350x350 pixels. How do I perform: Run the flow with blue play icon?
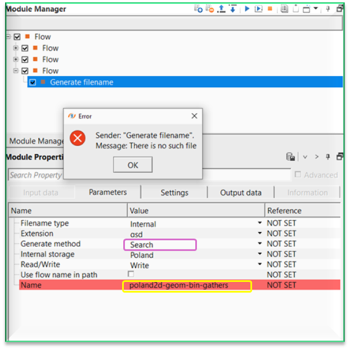(x=247, y=9)
